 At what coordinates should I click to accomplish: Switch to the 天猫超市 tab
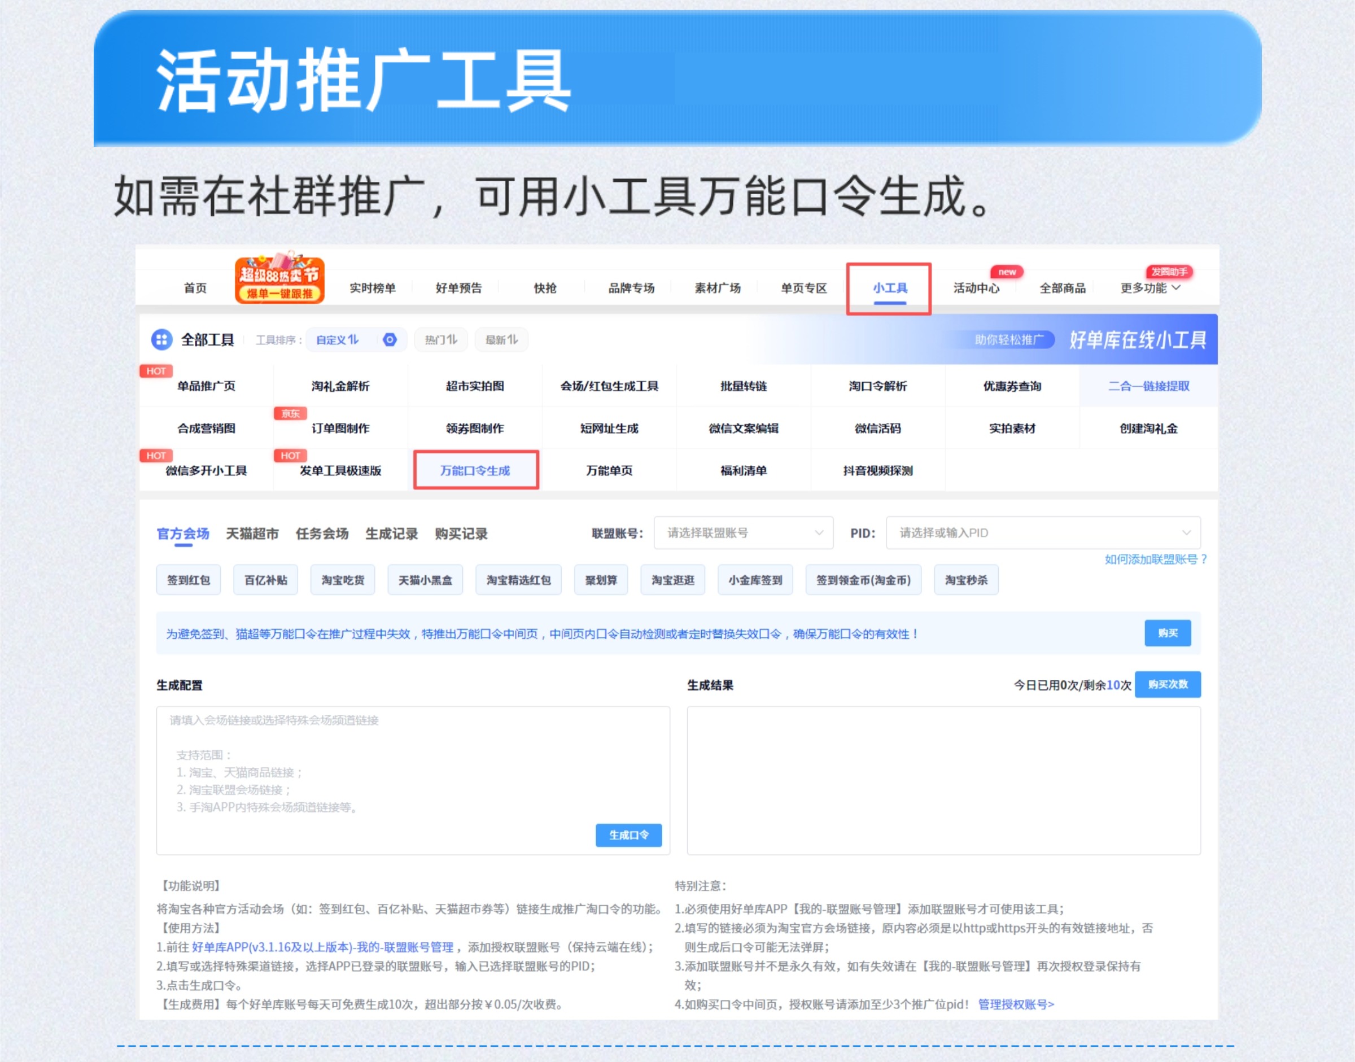pyautogui.click(x=252, y=534)
